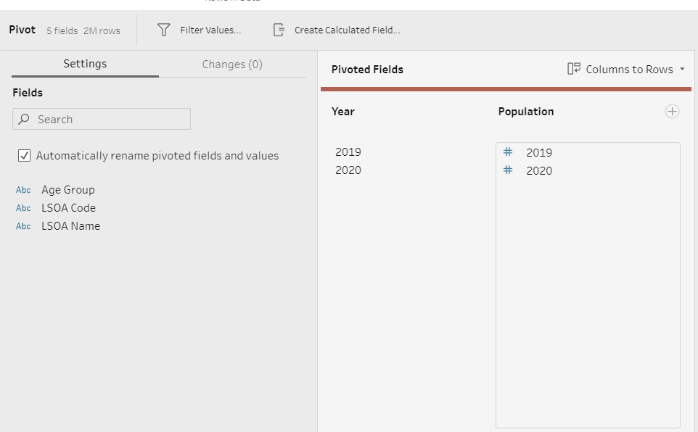Screen dimensions: 698x432
Task: Open the Columns to Rows dropdown arrow
Action: [682, 70]
